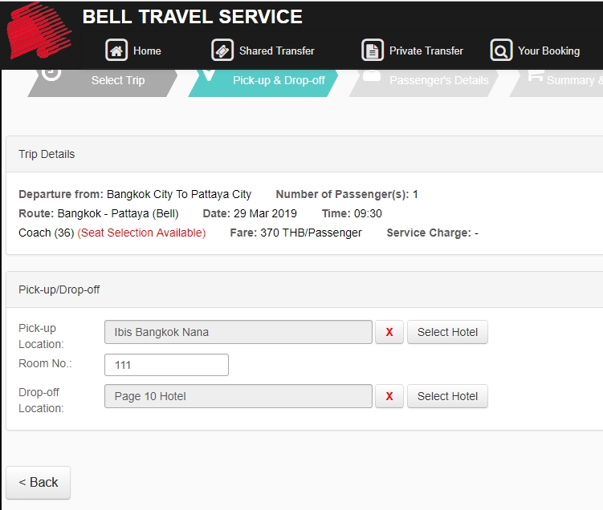Click the pick-up location field
The height and width of the screenshot is (510, 603).
(238, 332)
